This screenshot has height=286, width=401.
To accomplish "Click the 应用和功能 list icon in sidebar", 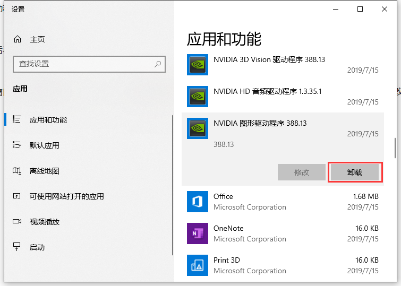I will (x=17, y=119).
